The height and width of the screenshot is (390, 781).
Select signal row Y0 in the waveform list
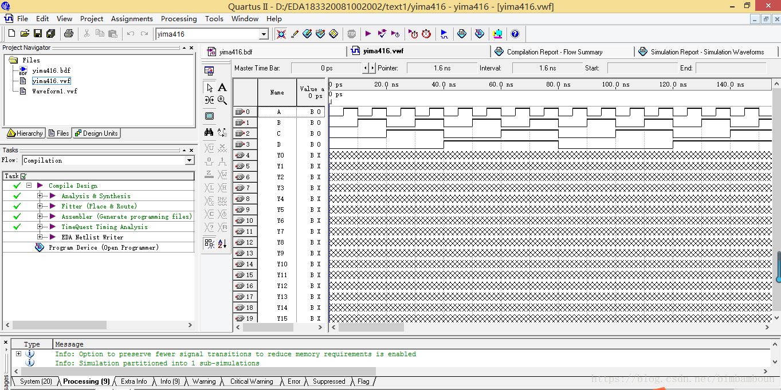point(279,155)
